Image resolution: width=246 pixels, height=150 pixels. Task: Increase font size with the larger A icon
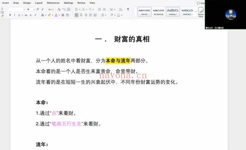click(38, 10)
